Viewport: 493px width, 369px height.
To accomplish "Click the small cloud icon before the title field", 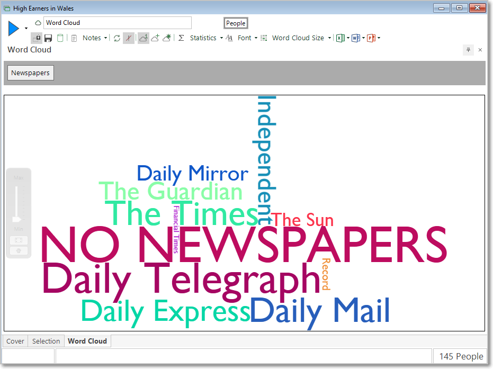I will (38, 23).
